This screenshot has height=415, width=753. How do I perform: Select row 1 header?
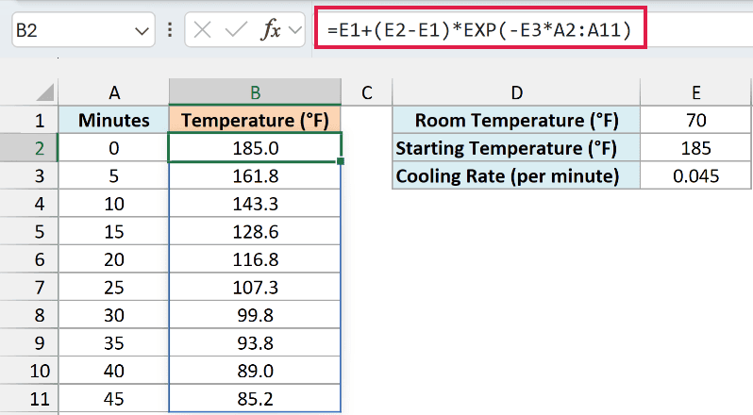pos(29,120)
